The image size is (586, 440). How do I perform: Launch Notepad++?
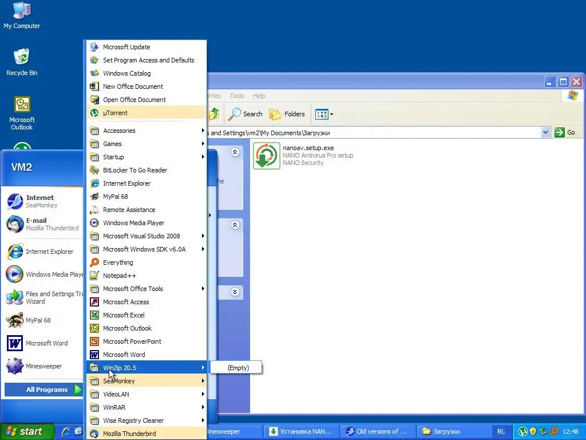click(146, 276)
